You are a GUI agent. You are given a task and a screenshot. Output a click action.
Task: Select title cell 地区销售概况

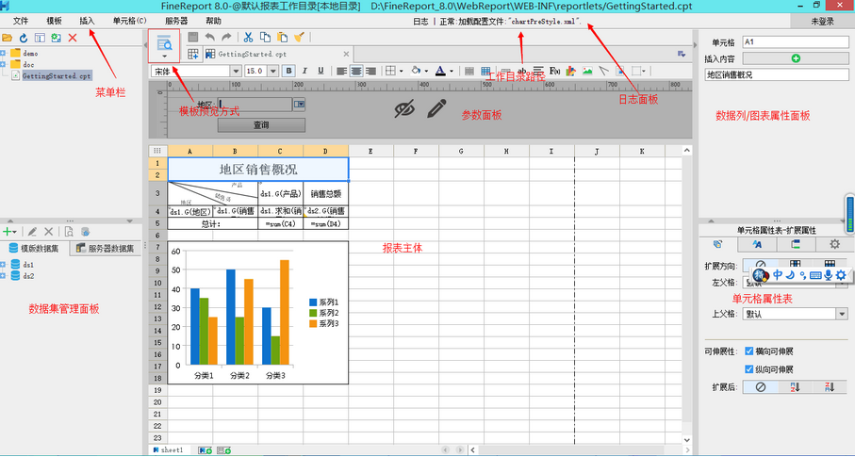[258, 169]
